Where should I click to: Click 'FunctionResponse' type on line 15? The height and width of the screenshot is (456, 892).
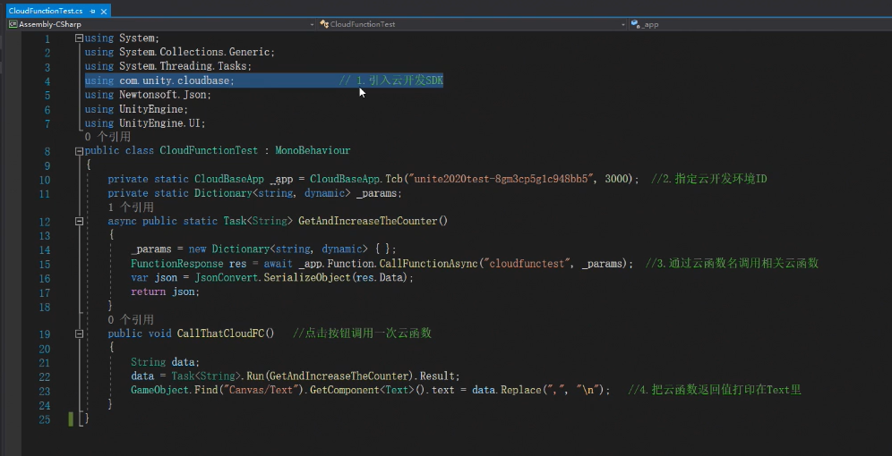tap(177, 264)
